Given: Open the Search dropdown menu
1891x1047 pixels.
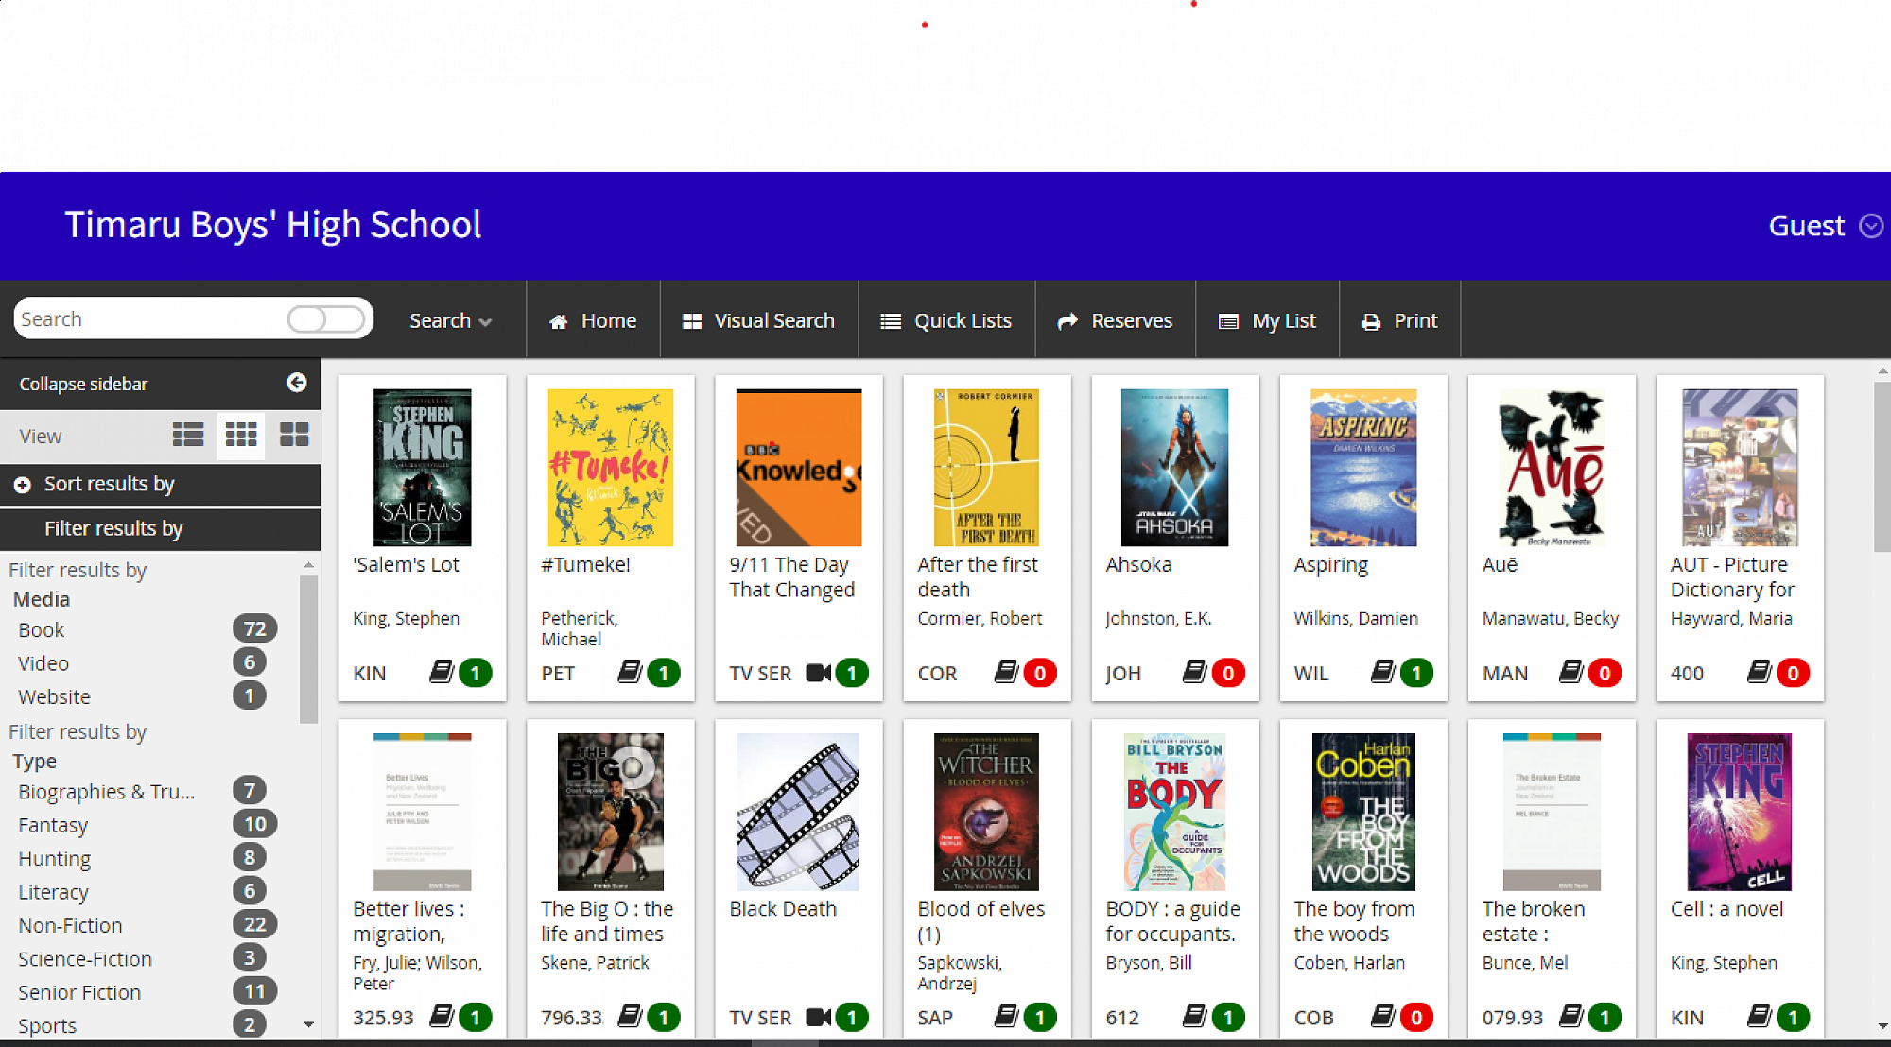Looking at the screenshot, I should pyautogui.click(x=450, y=321).
